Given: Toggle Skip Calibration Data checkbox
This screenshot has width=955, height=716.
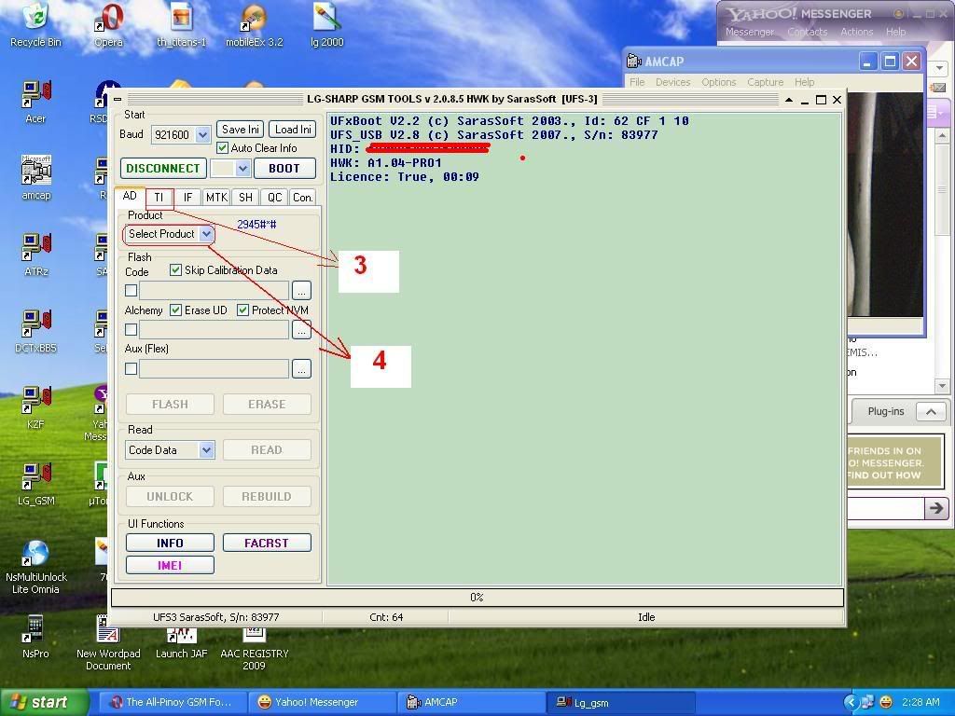Looking at the screenshot, I should (x=175, y=269).
